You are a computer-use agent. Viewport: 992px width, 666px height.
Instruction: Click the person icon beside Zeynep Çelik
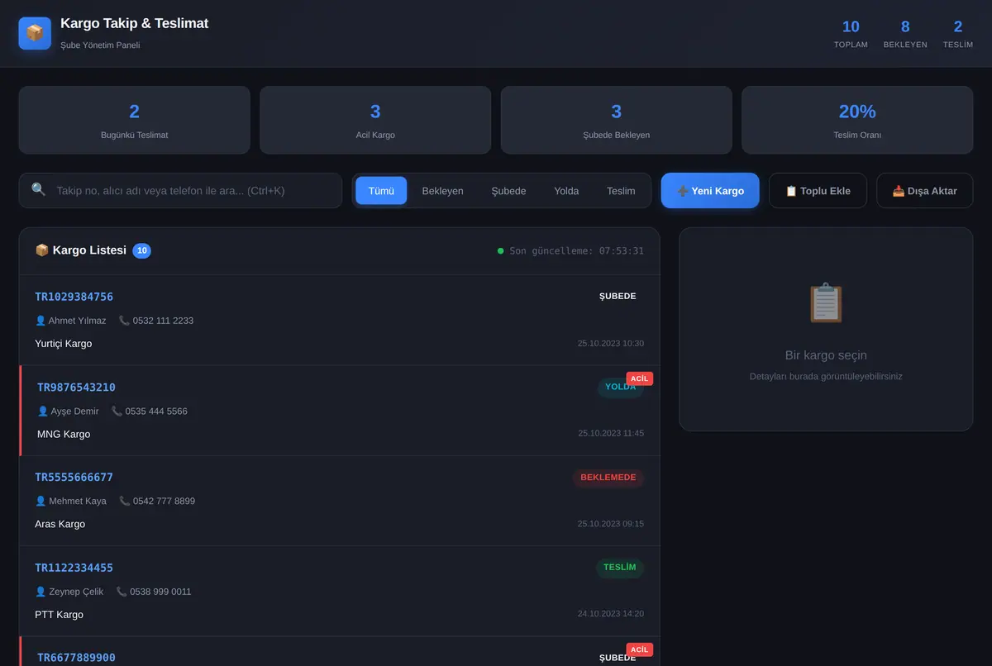click(x=40, y=592)
